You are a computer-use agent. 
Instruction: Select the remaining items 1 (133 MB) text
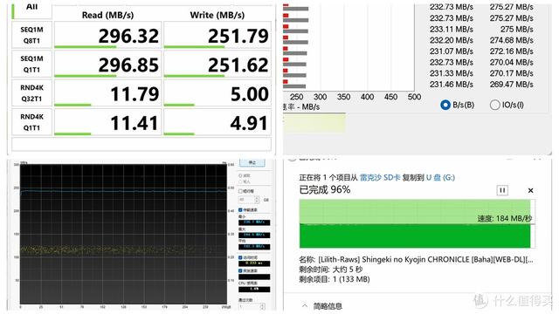pos(351,279)
